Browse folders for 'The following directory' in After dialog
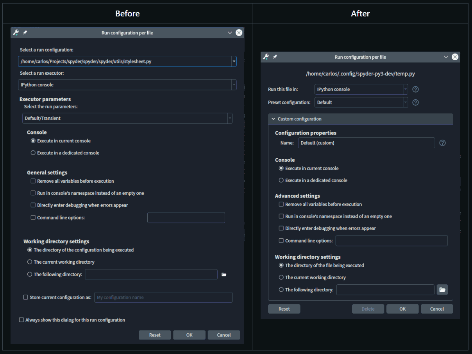The height and width of the screenshot is (354, 472). tap(442, 289)
